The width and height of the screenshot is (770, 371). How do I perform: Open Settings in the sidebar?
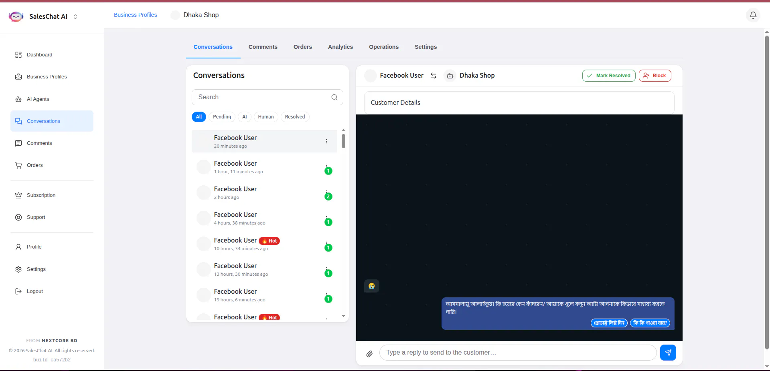click(x=52, y=269)
